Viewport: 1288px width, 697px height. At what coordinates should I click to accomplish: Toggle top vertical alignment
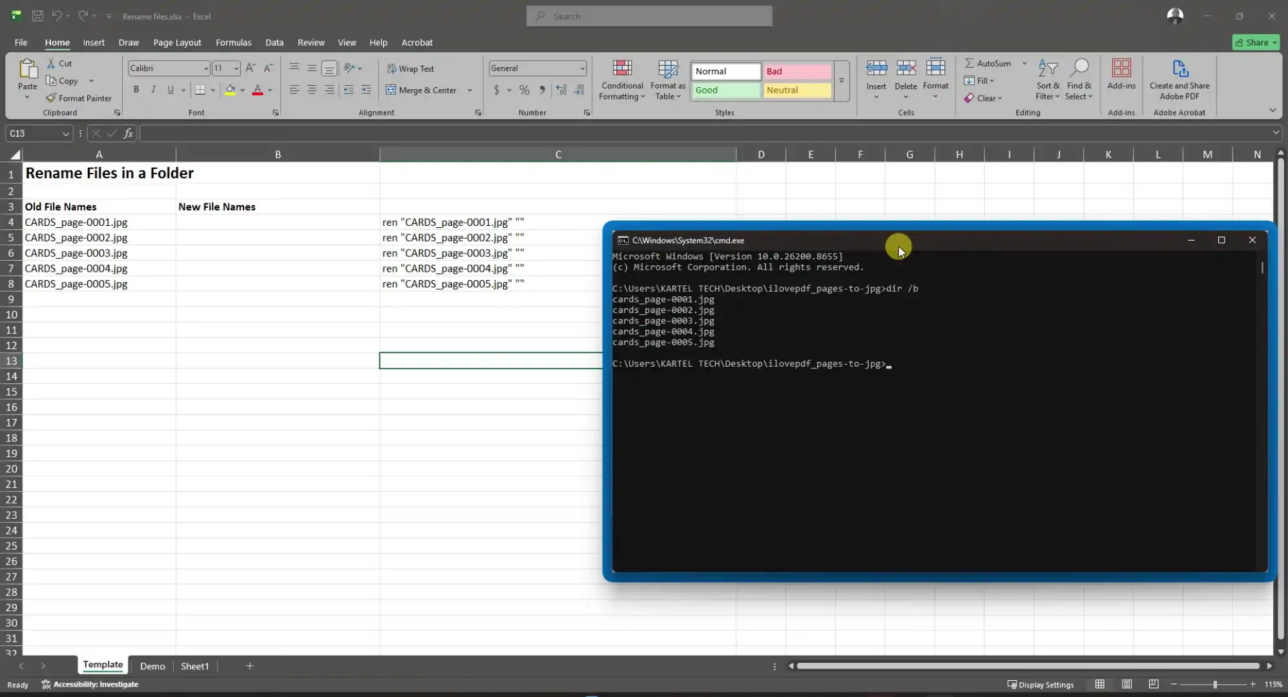[295, 68]
